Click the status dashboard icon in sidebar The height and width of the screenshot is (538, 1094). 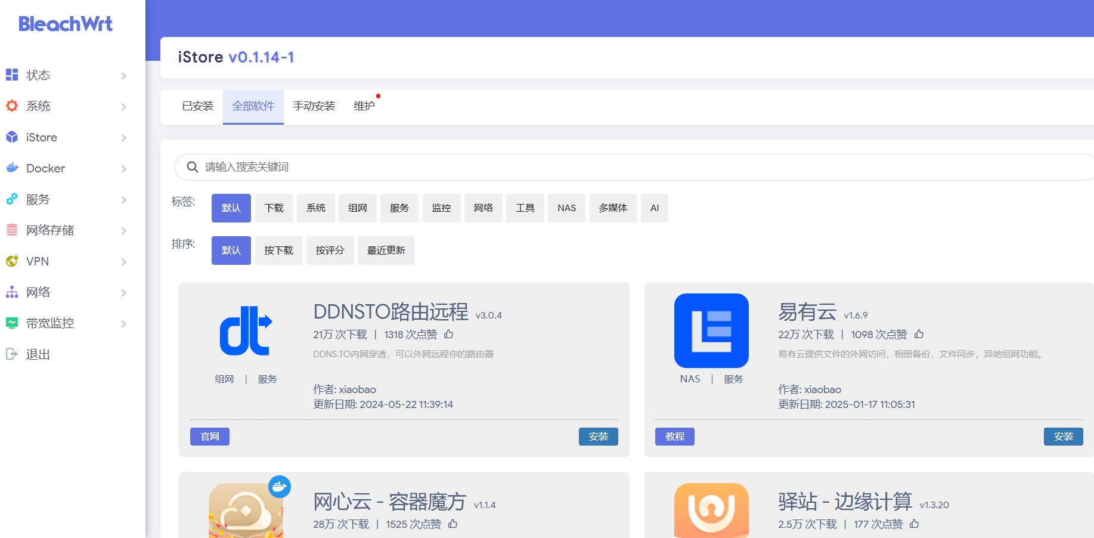(x=12, y=75)
